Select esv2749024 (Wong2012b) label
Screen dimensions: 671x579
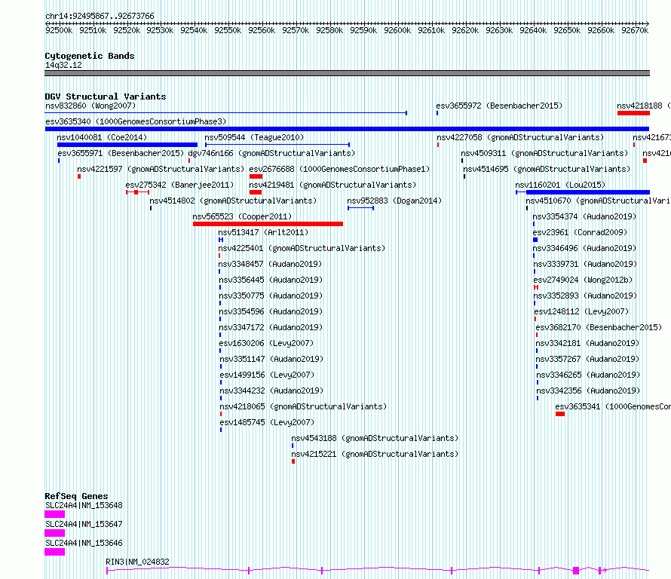tap(583, 280)
